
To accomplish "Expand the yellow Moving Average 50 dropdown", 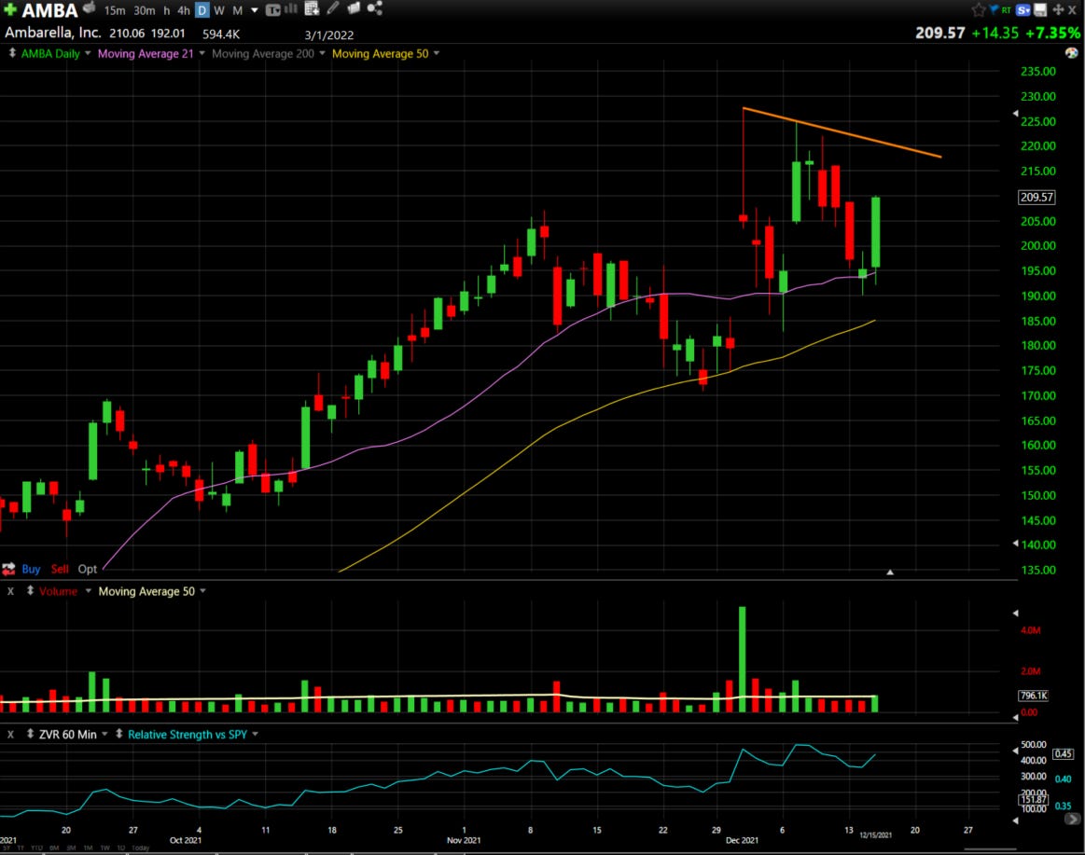I will pos(437,53).
